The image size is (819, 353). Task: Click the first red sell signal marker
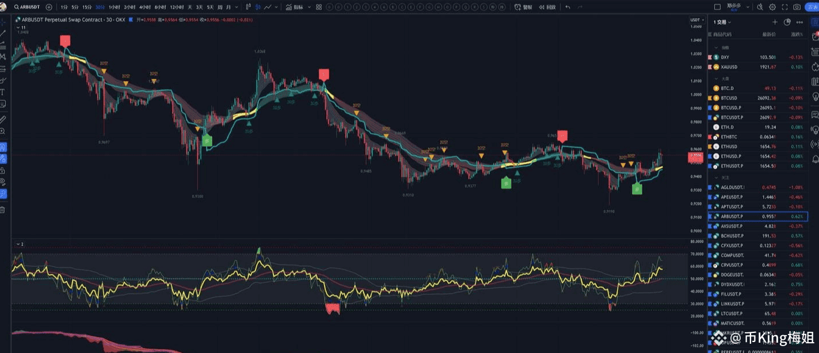66,41
